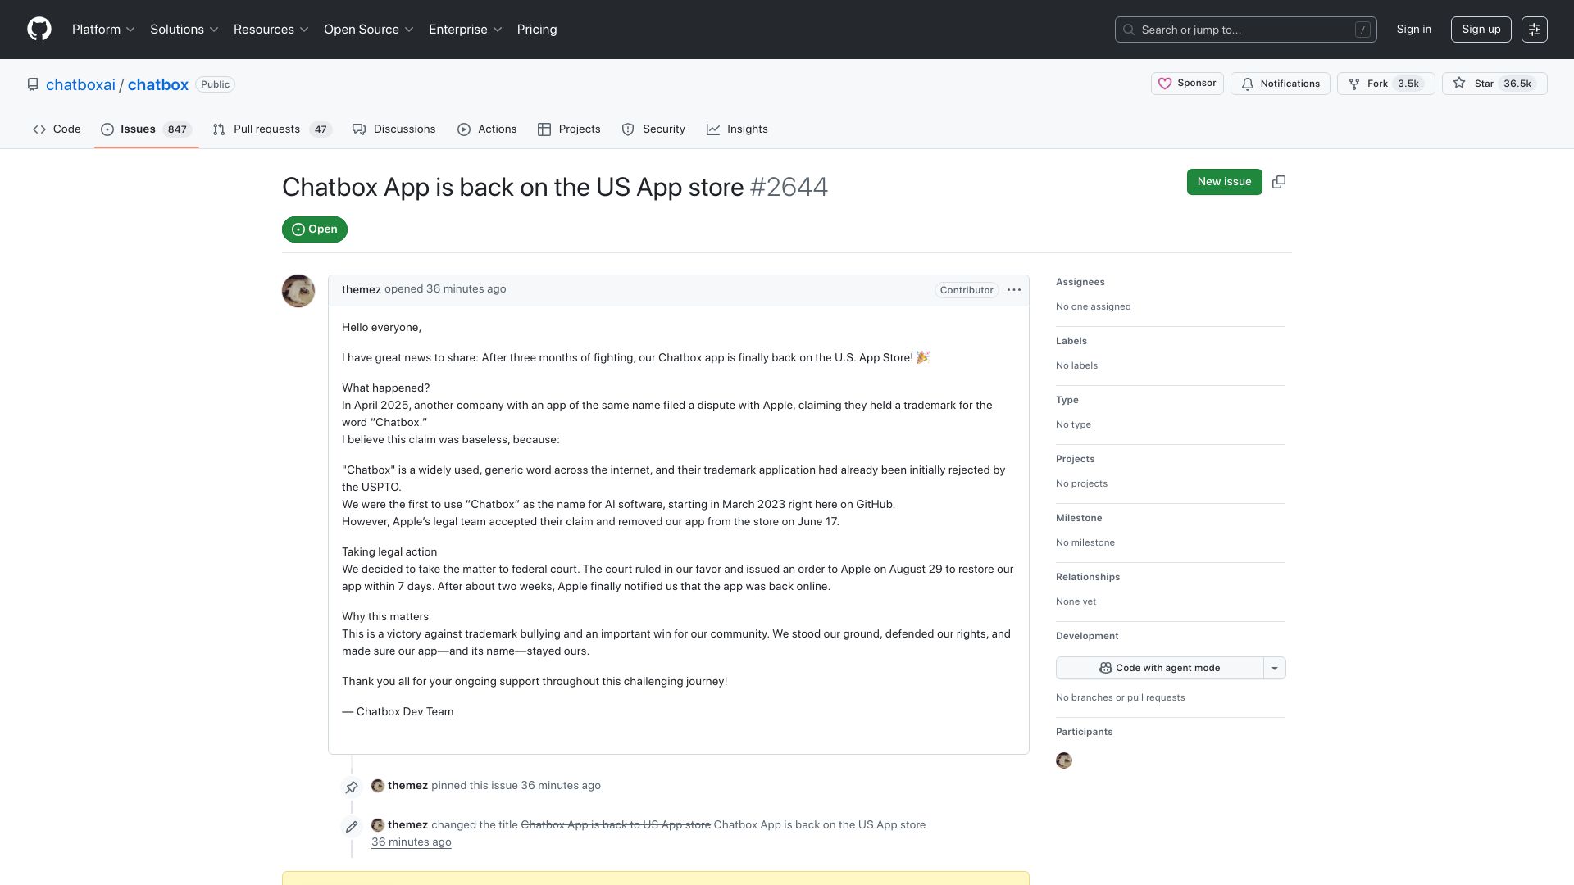Expand the Solutions menu
1574x885 pixels.
click(184, 29)
